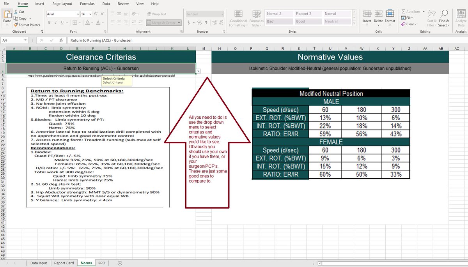Image resolution: width=468 pixels, height=267 pixels.
Task: Launch Analyze Data in the ribbon
Action: pos(461,18)
